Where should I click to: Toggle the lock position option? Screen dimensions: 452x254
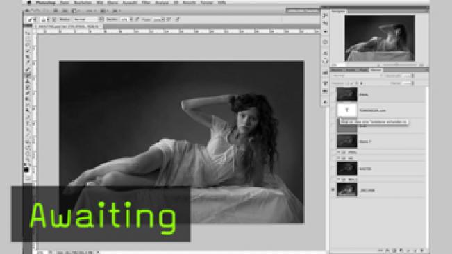point(357,83)
